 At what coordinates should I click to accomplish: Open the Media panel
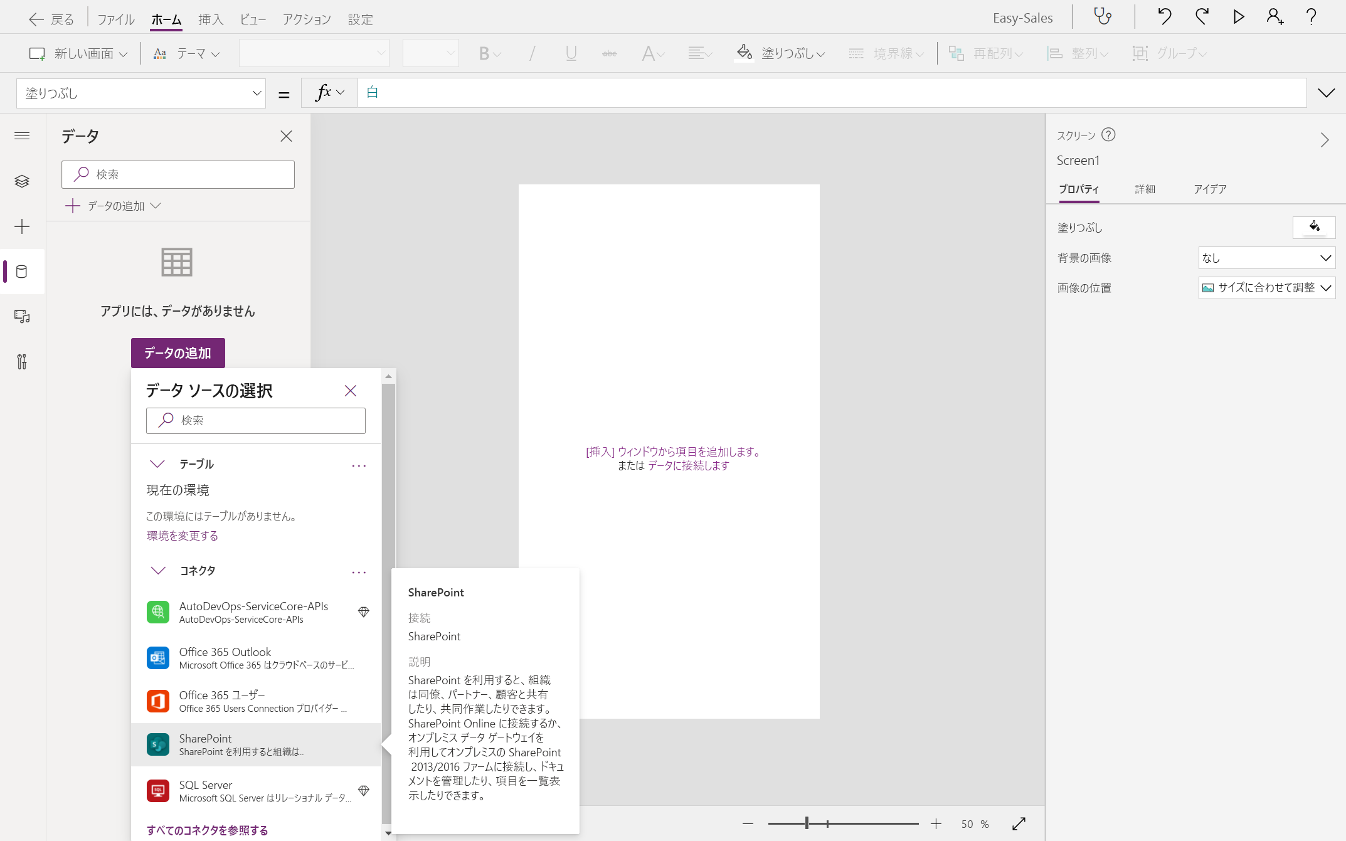[22, 317]
